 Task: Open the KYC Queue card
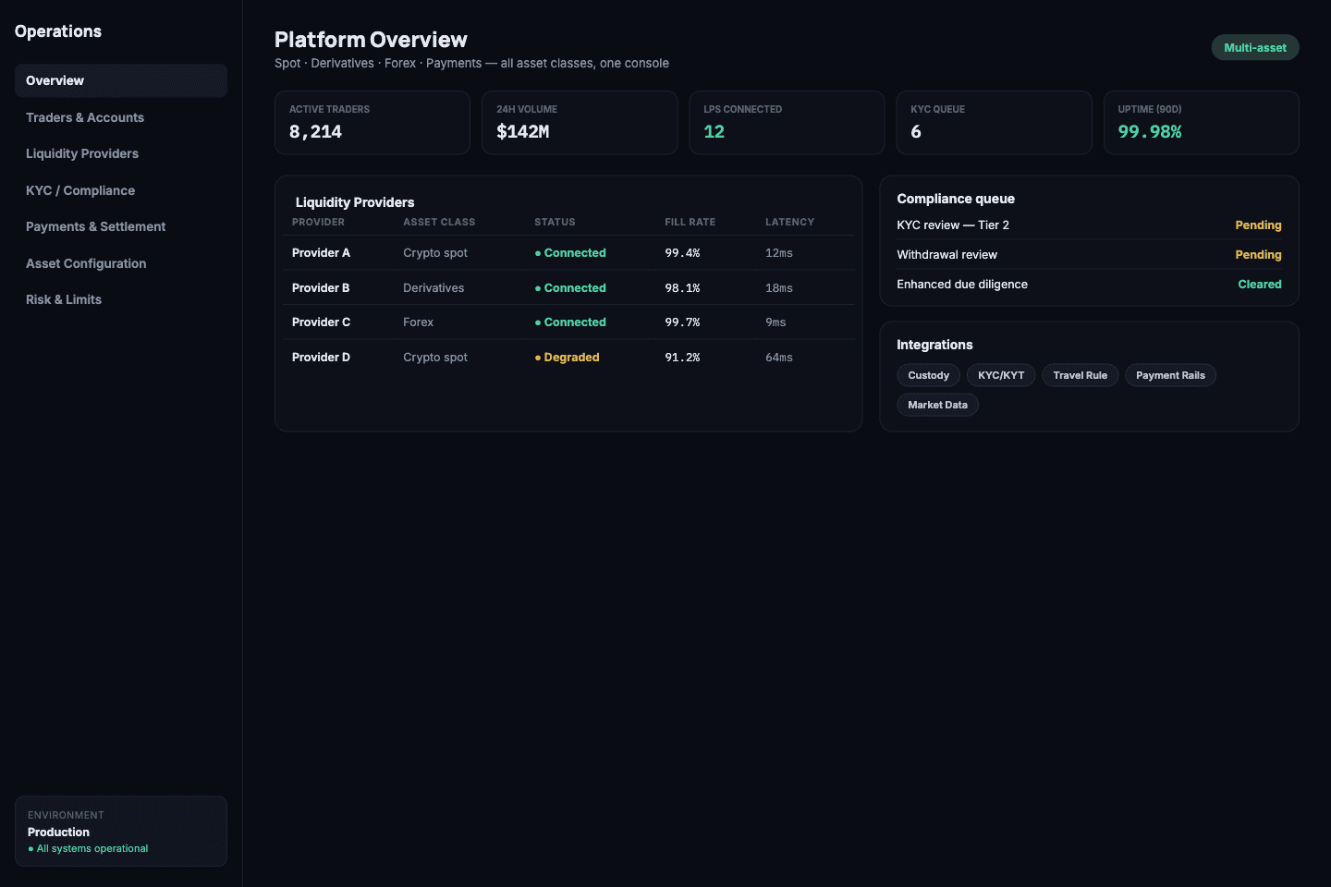click(x=994, y=122)
